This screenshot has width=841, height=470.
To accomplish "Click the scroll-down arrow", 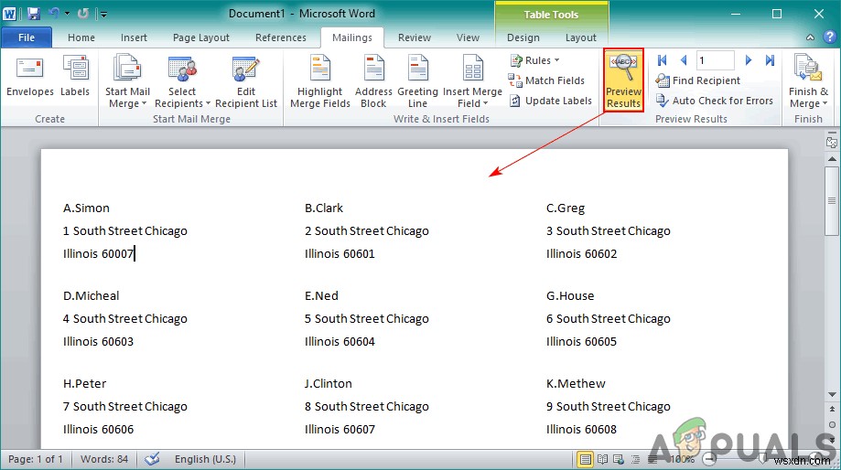I will [832, 394].
